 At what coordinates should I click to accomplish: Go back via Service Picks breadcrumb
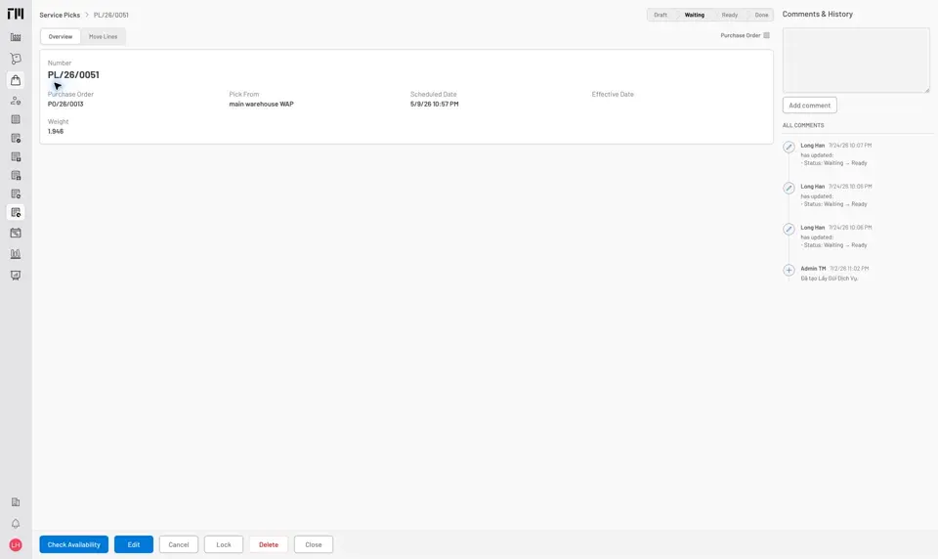click(x=60, y=15)
